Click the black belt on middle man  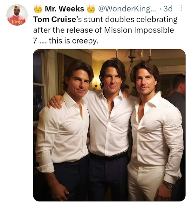point(109,157)
